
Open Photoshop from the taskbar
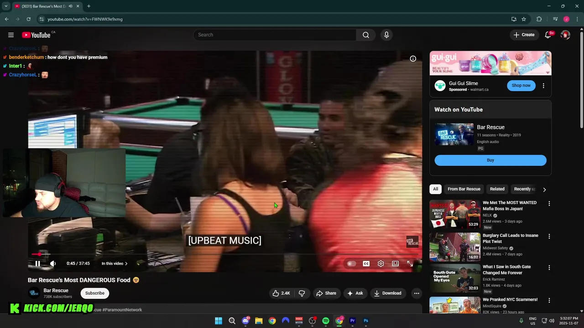pos(366,321)
